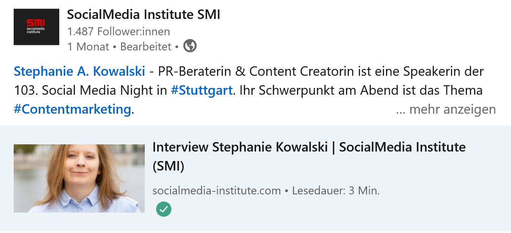Open "Interview Stephanie Kowalski" article title
The width and height of the screenshot is (511, 233).
[309, 147]
